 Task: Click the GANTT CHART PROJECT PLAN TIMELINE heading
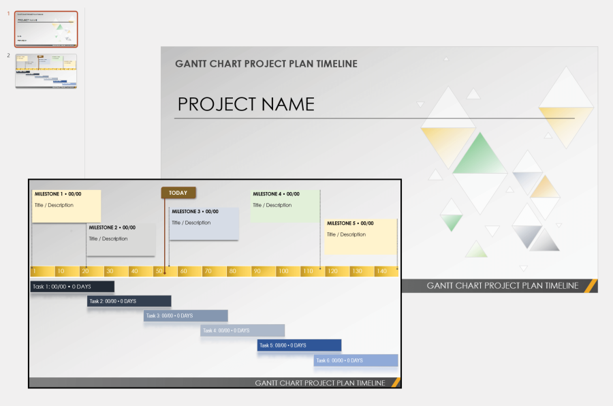(x=266, y=63)
